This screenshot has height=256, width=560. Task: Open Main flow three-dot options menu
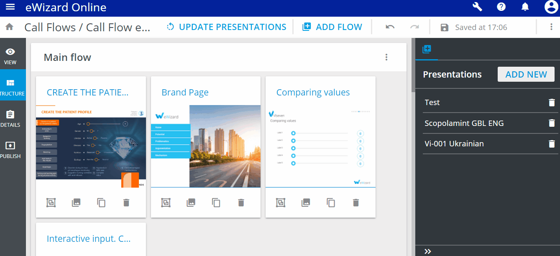pos(386,57)
